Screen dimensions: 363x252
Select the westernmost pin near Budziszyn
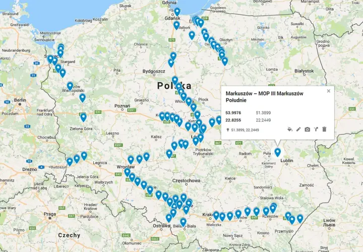pos(70,162)
